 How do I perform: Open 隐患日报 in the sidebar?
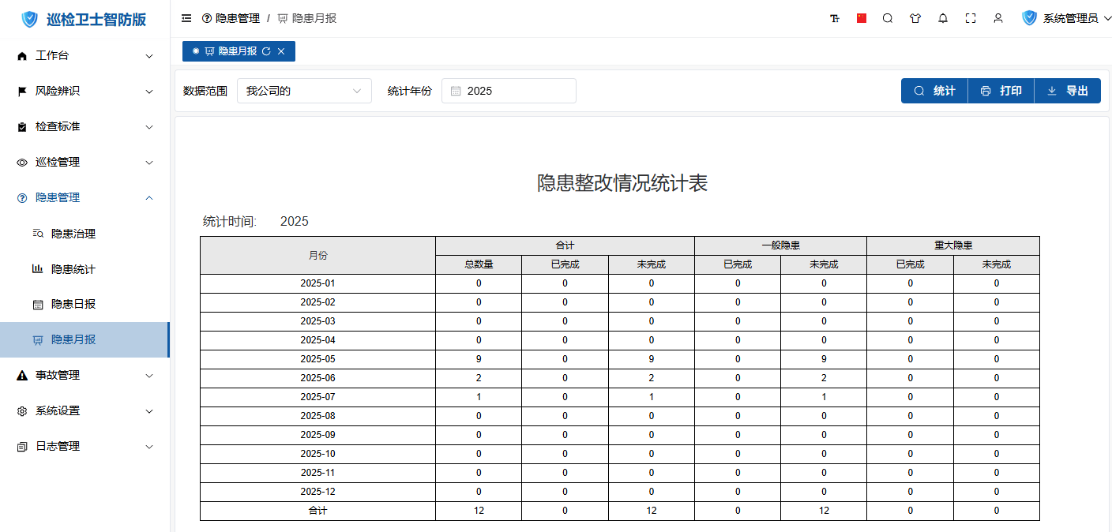pos(85,305)
